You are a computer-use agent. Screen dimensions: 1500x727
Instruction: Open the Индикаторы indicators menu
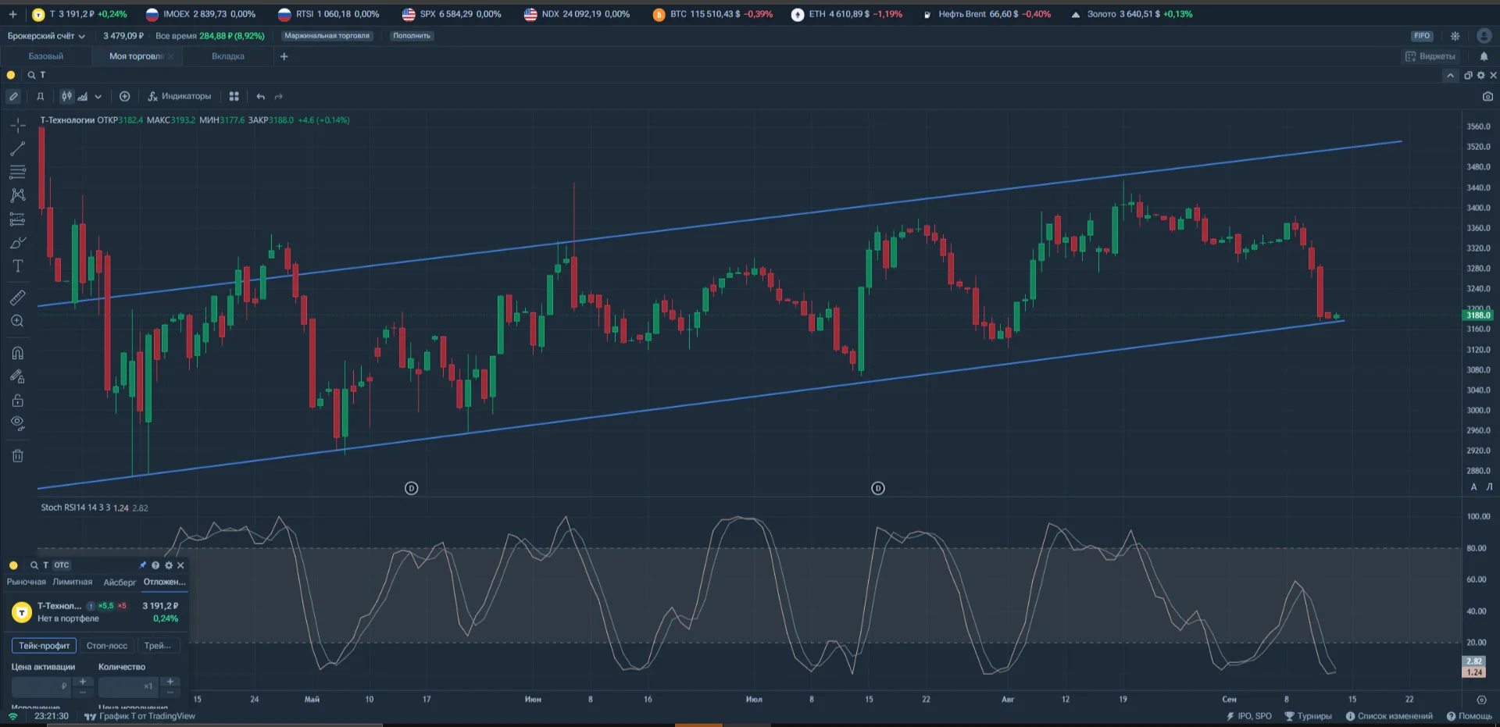click(180, 96)
